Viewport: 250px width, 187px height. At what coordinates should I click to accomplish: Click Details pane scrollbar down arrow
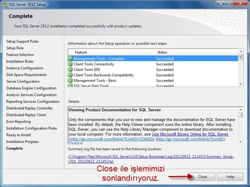pyautogui.click(x=241, y=142)
